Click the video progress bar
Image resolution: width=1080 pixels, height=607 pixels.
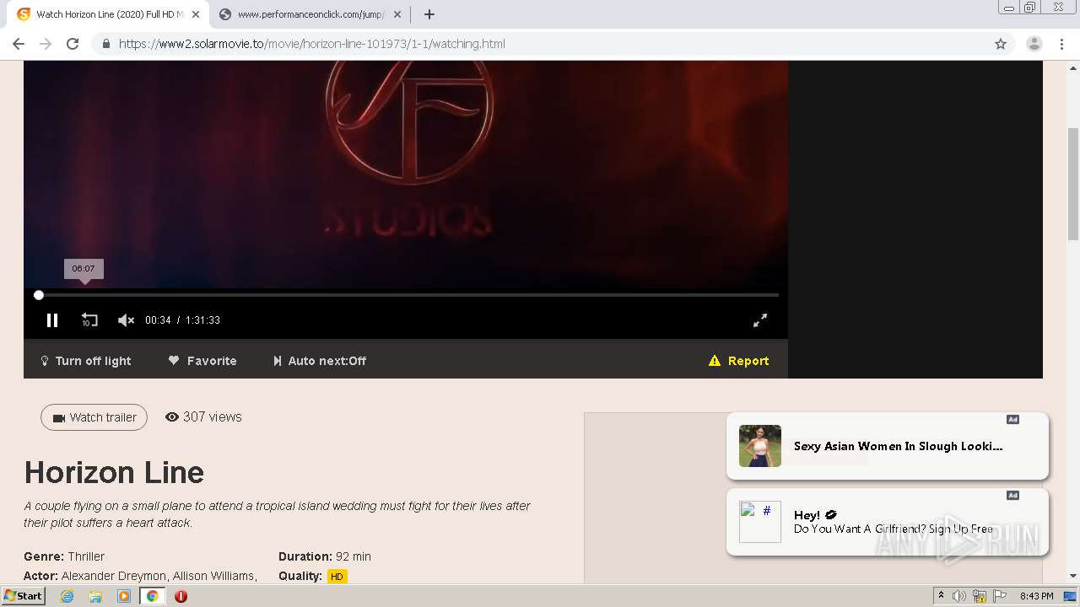coord(407,295)
